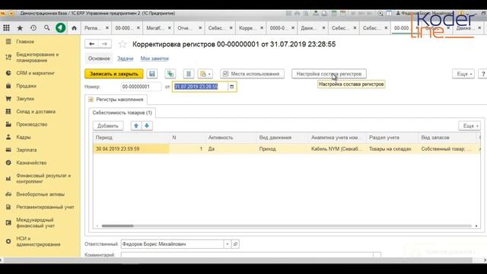Click the Вид движения column header
Screen dimensions: 487x274
coord(282,137)
